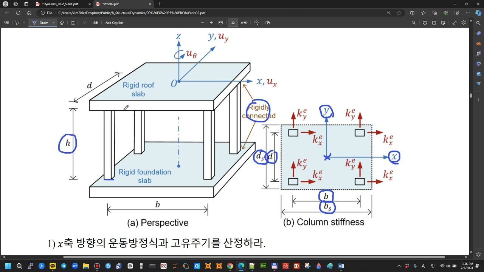The image size is (484, 272).
Task: Enter full screen with the expand icon
Action: point(455,23)
